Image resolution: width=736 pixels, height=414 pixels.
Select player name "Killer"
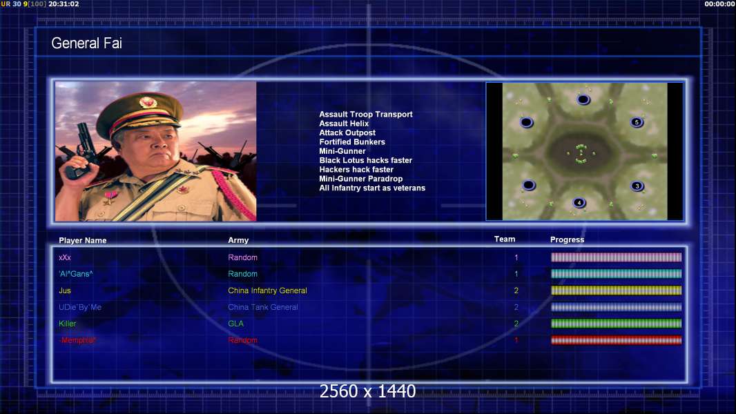pos(67,324)
